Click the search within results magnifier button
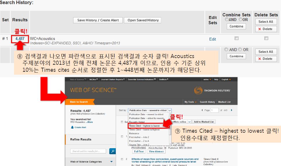 [x=113, y=151]
